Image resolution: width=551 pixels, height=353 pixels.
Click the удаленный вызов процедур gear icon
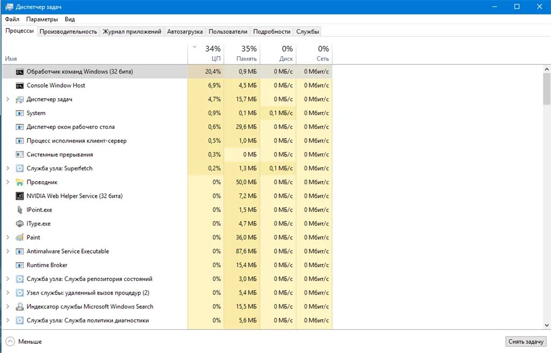coord(20,293)
